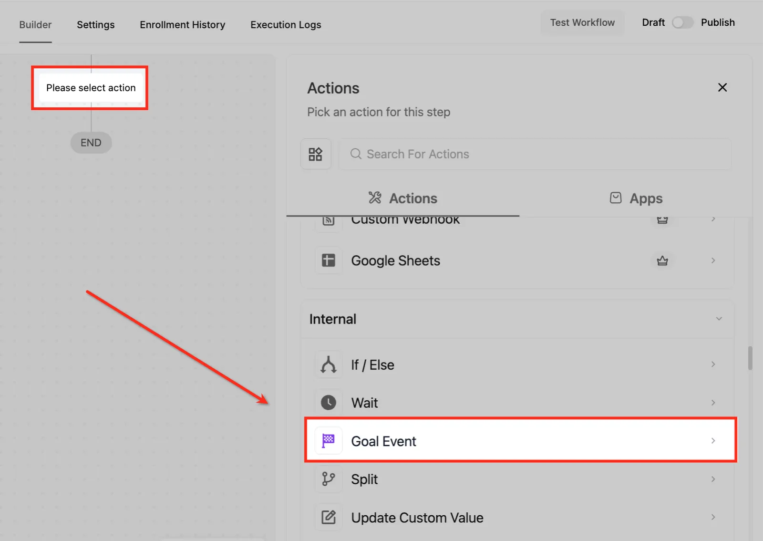Open the Builder tab
Viewport: 763px width, 541px height.
tap(35, 25)
